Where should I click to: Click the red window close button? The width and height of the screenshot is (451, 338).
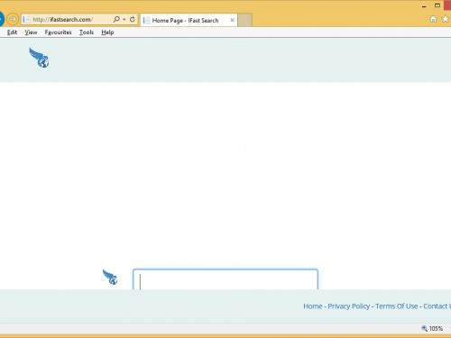click(x=447, y=5)
